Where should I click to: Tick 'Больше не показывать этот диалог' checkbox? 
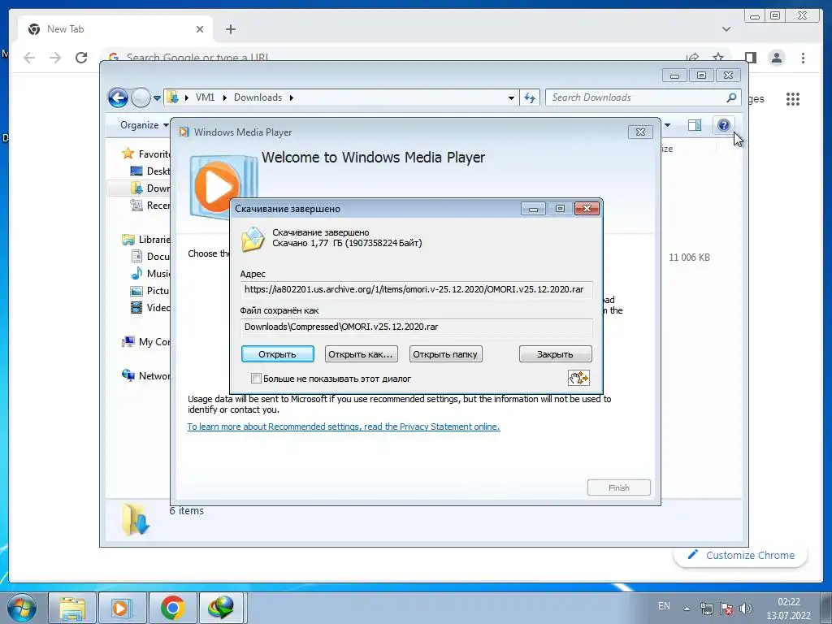pyautogui.click(x=256, y=379)
